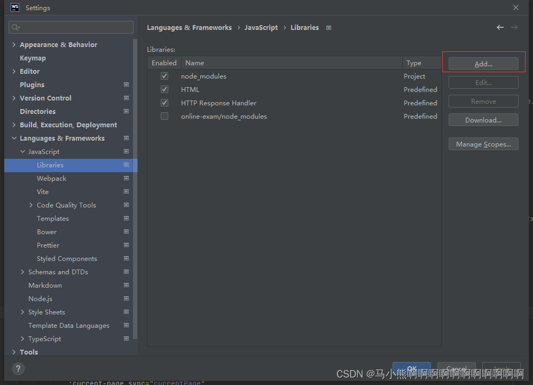The height and width of the screenshot is (385, 533).
Task: Click the back navigation arrow
Action: [x=500, y=27]
